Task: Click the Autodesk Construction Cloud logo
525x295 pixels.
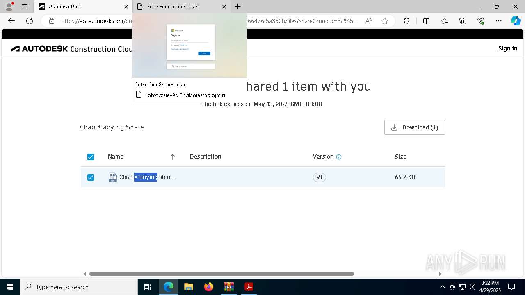Action: tap(72, 49)
